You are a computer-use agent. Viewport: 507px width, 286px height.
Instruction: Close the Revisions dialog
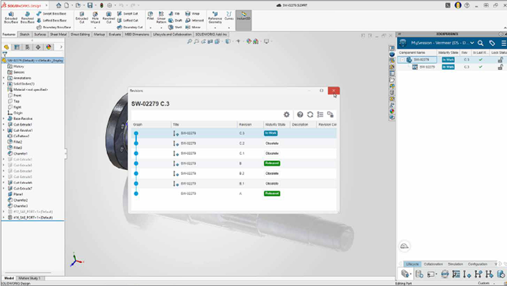click(x=334, y=91)
